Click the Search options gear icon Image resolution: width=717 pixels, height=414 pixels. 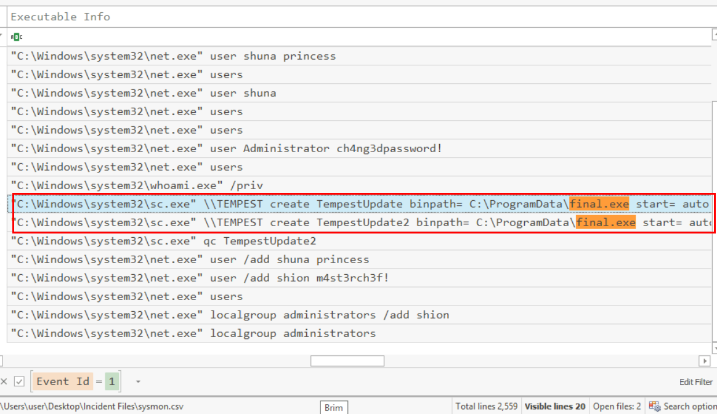654,406
